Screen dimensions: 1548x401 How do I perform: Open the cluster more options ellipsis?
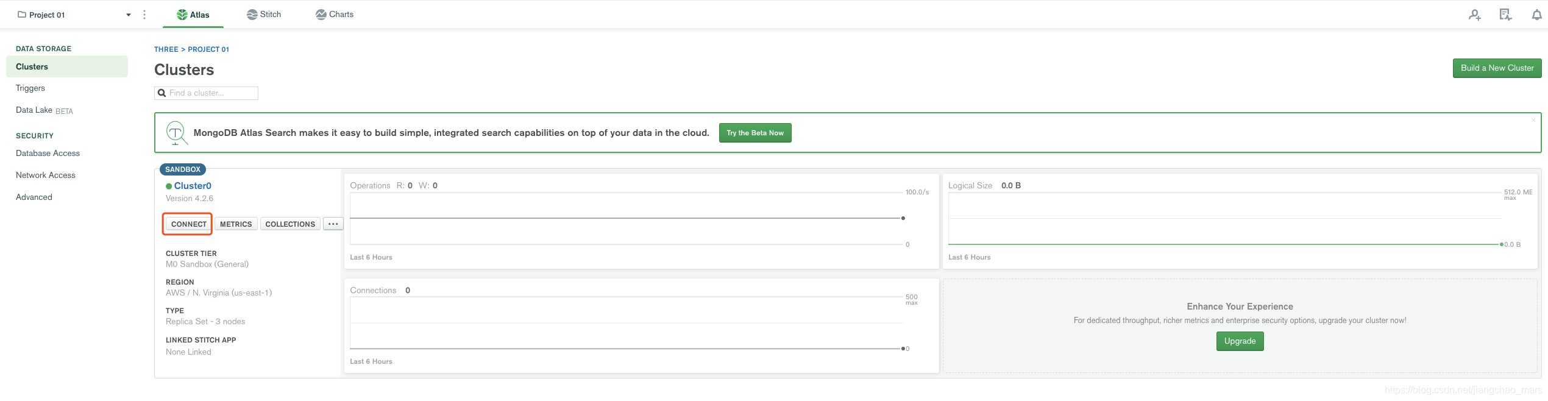[x=333, y=224]
